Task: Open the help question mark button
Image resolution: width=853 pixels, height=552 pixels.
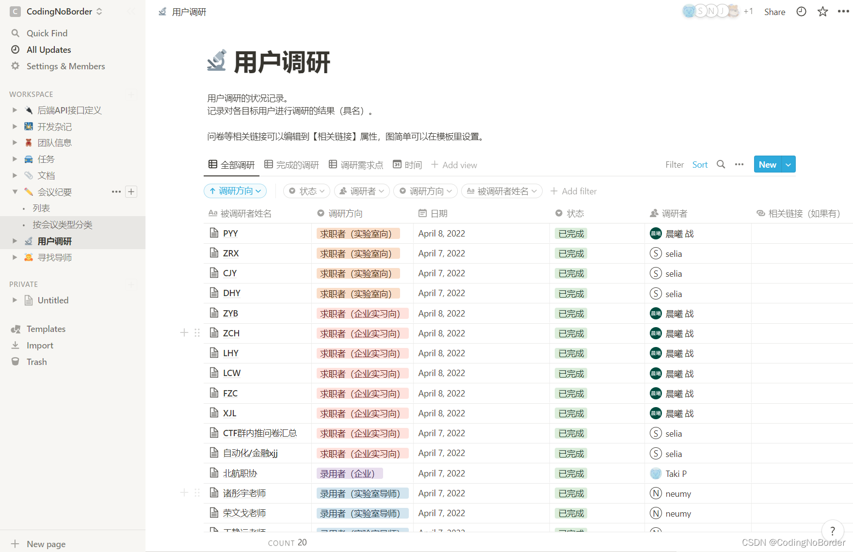Action: (833, 531)
